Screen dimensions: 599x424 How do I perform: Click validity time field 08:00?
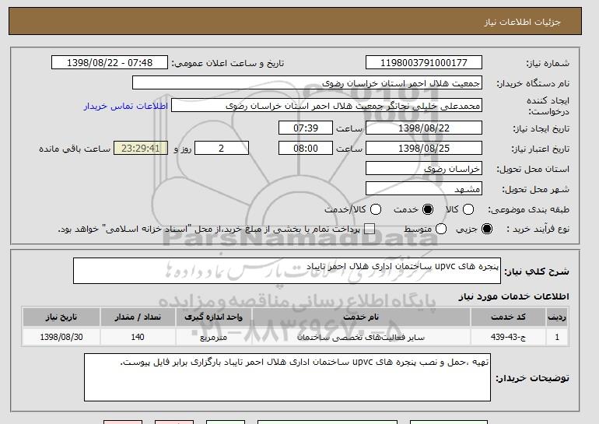306,149
